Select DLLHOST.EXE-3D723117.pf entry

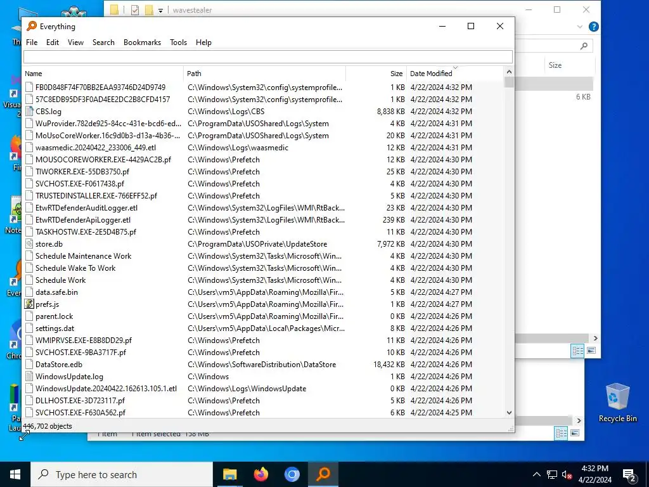pos(80,401)
